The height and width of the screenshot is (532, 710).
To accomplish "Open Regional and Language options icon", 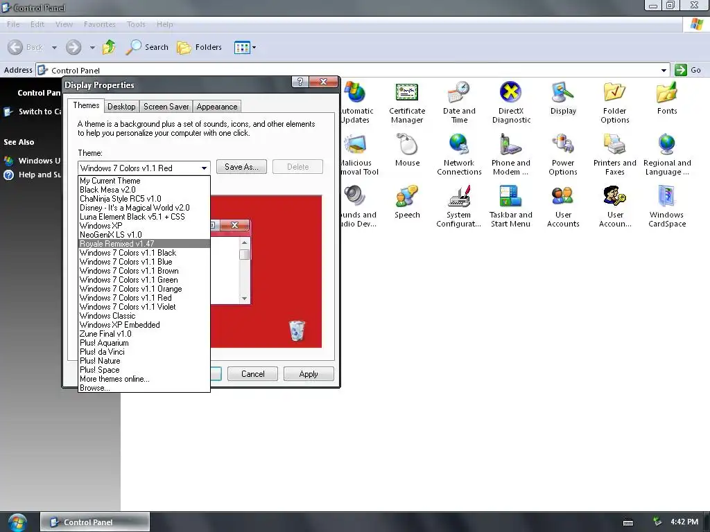I will 666,154.
